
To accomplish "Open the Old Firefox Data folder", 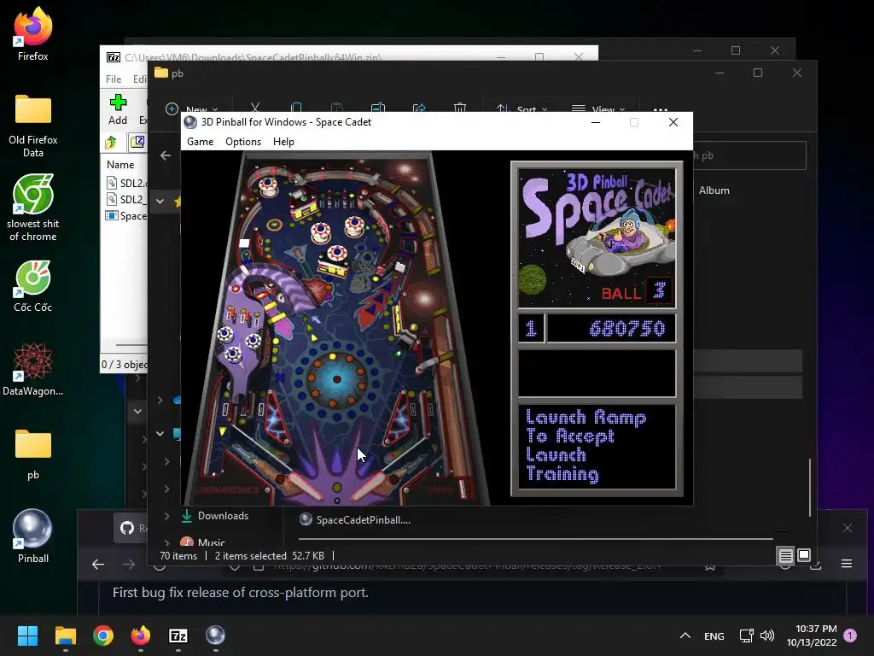I will pyautogui.click(x=33, y=126).
